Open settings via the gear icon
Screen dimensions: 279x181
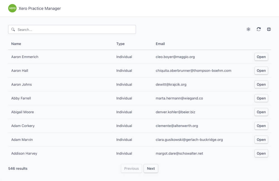pyautogui.click(x=248, y=29)
